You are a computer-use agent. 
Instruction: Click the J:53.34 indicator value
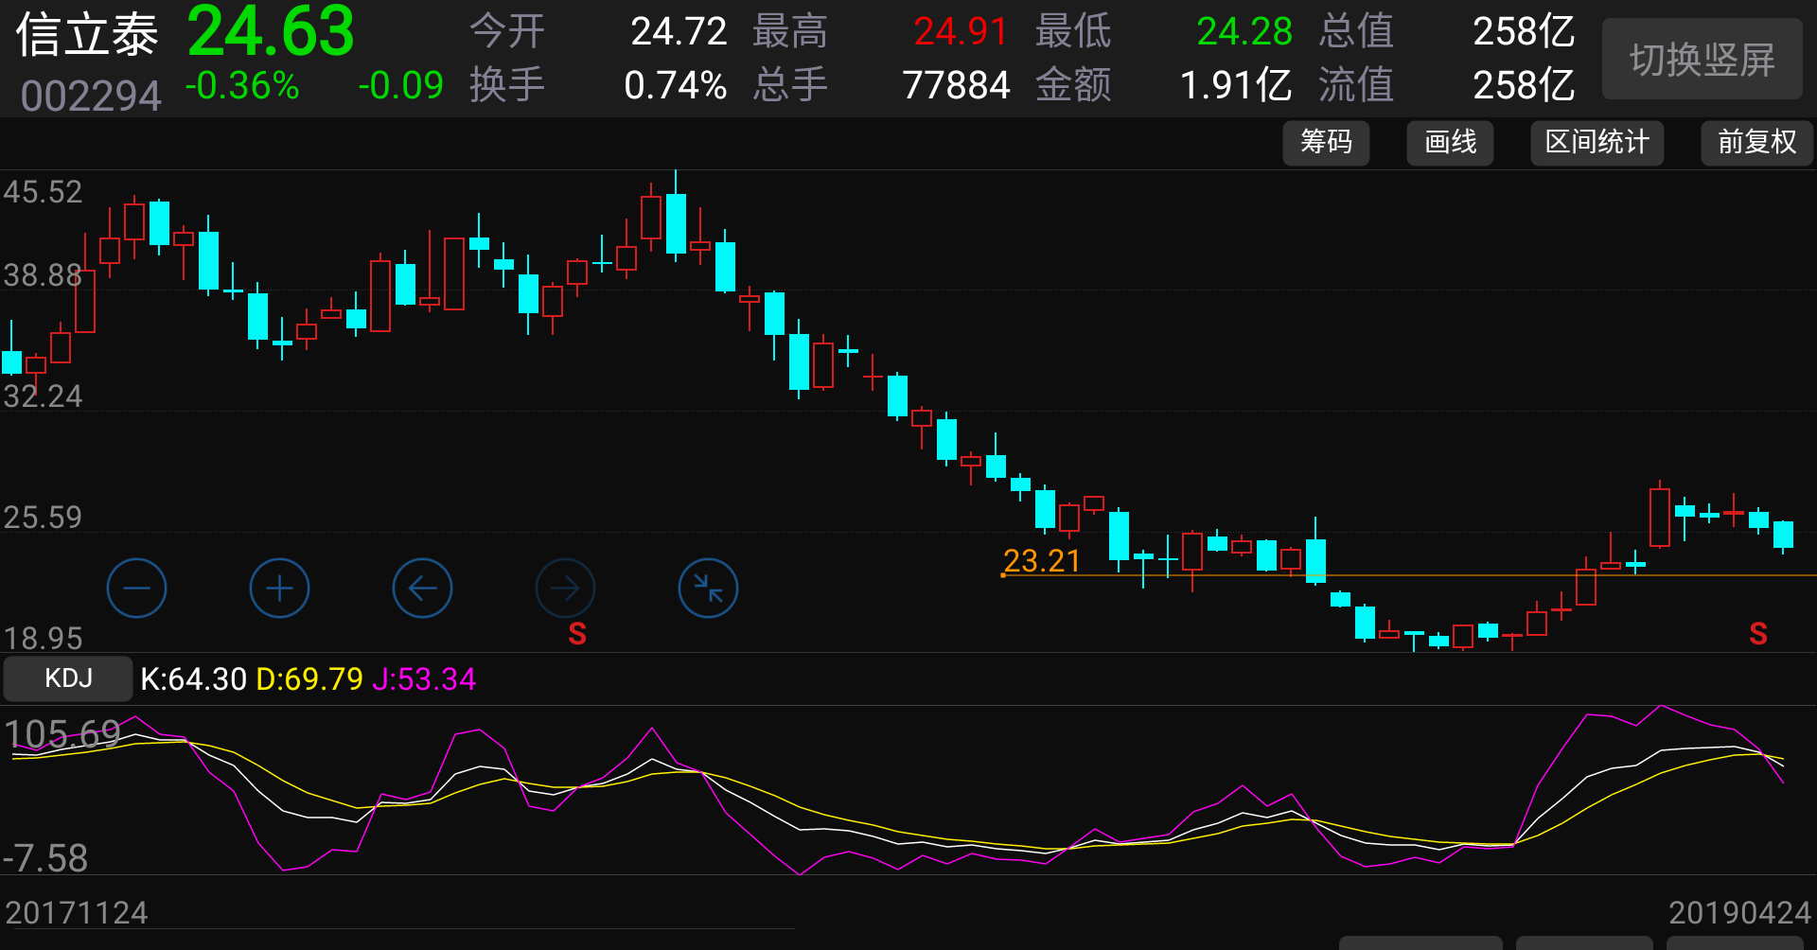point(424,679)
